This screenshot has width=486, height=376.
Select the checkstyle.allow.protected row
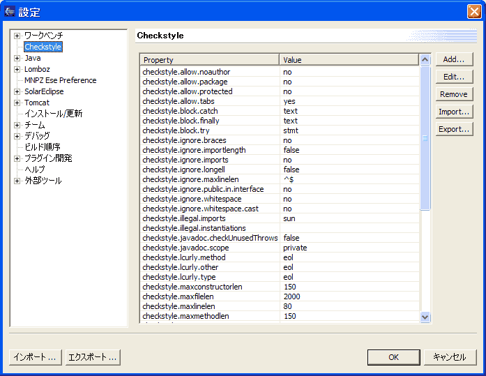point(280,91)
